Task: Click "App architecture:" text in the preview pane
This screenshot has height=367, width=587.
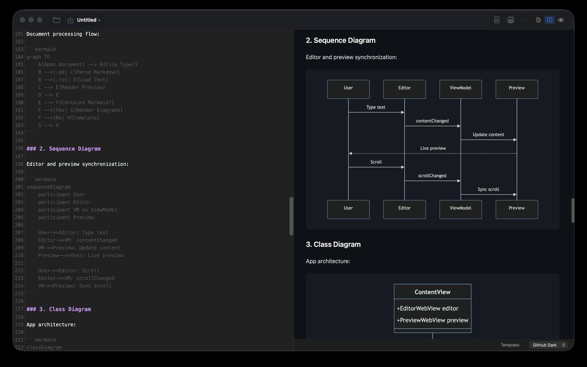Action: pos(328,261)
